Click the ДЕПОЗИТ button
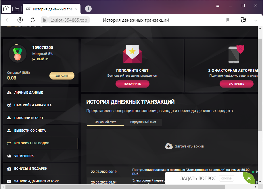Viewport: 263px width, 189px height. pos(62,76)
